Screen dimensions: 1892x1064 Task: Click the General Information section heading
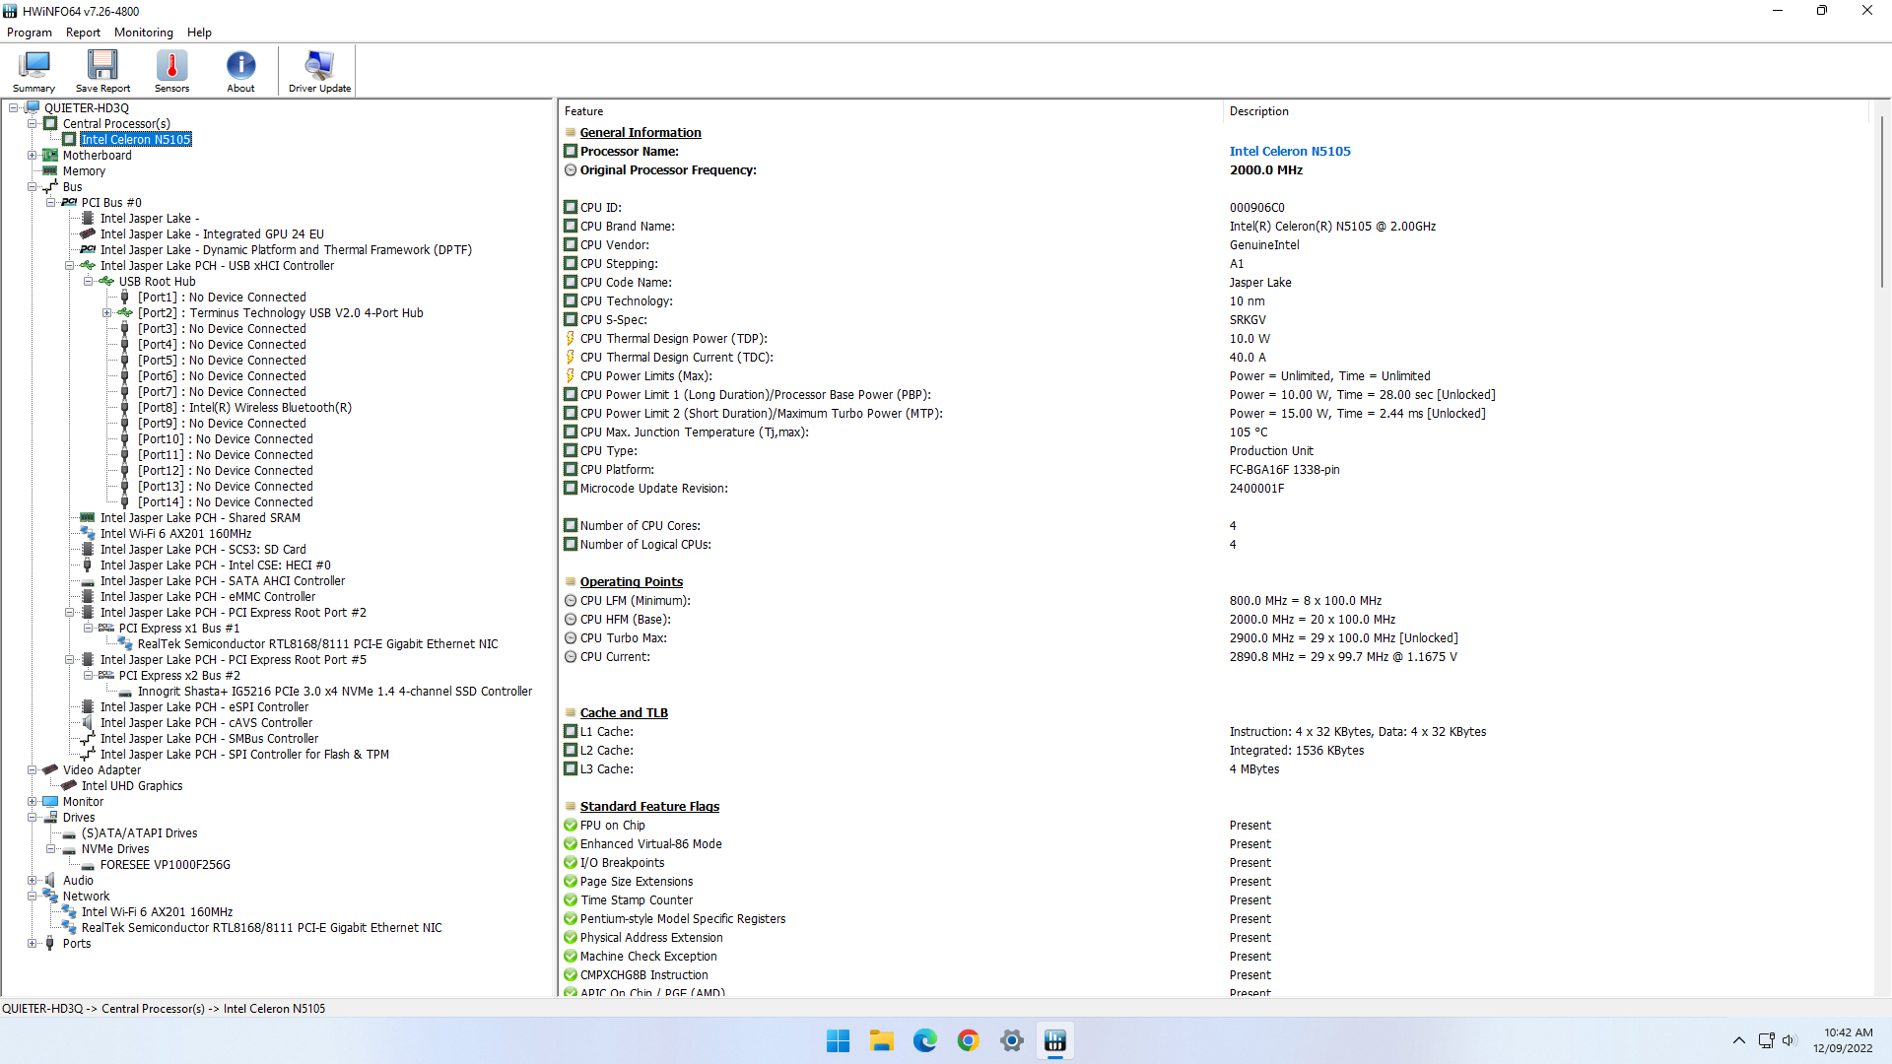(641, 132)
